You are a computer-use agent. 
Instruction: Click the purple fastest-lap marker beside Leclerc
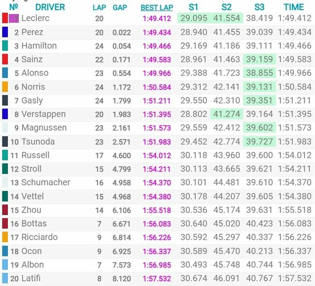coord(14,18)
